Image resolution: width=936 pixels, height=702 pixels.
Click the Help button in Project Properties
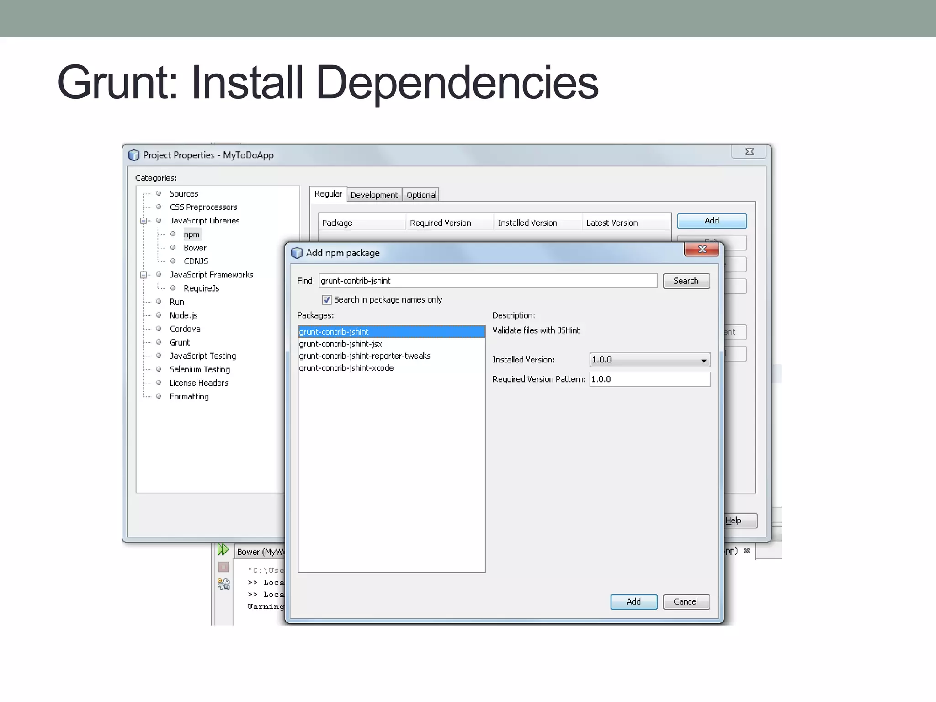740,521
